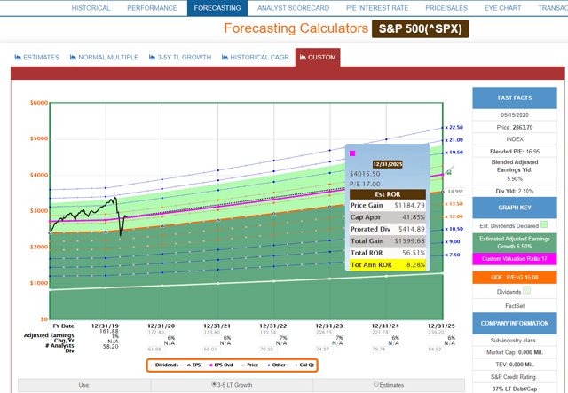
Task: Click the GDF P/E=G 15.00 key
Action: coord(515,278)
